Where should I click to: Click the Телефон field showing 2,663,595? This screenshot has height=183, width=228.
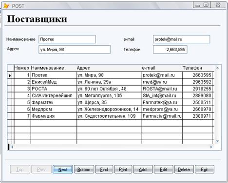(170, 49)
